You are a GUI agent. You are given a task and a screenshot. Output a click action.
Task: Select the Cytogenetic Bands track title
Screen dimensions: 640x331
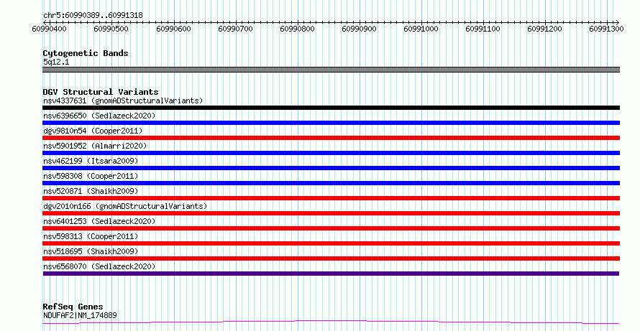(x=86, y=53)
